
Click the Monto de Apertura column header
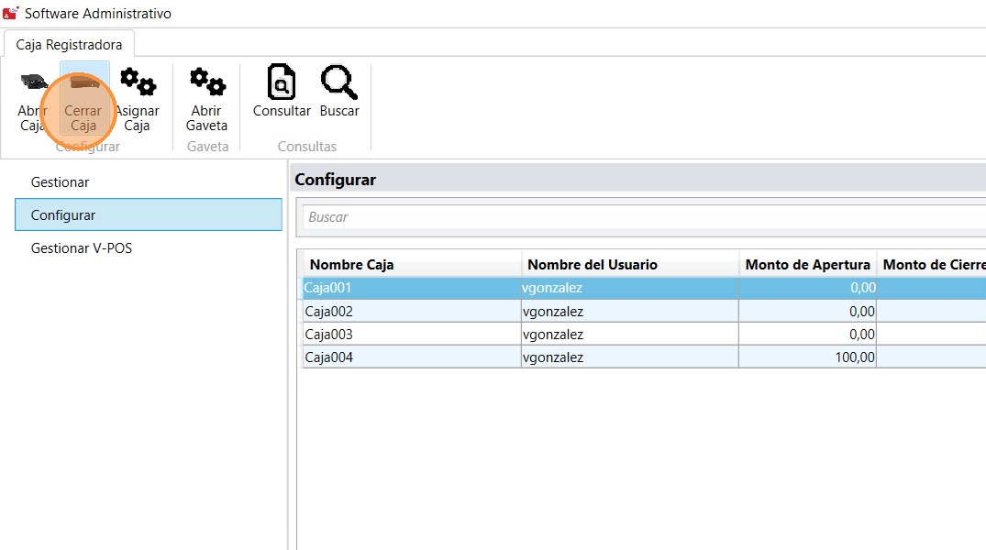point(807,265)
